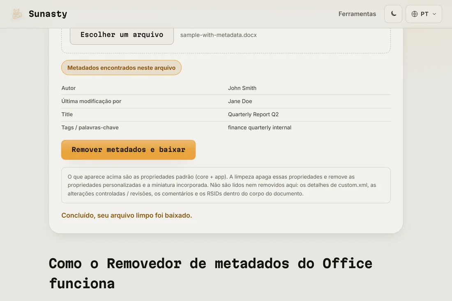
Task: Select the 'Última modificação por' label
Action: (91, 101)
